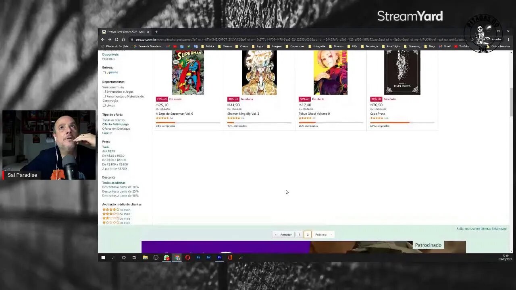Open the Capa Preta book cover

pos(402,72)
